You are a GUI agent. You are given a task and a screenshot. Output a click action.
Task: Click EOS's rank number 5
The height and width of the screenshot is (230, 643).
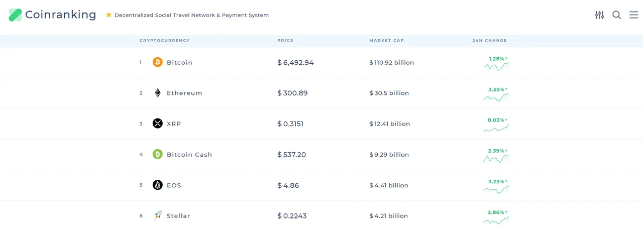coord(141,185)
